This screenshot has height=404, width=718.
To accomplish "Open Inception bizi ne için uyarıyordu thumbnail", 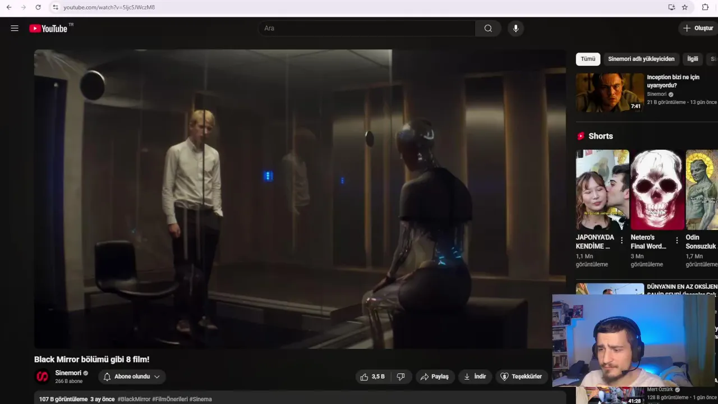I will coord(610,93).
